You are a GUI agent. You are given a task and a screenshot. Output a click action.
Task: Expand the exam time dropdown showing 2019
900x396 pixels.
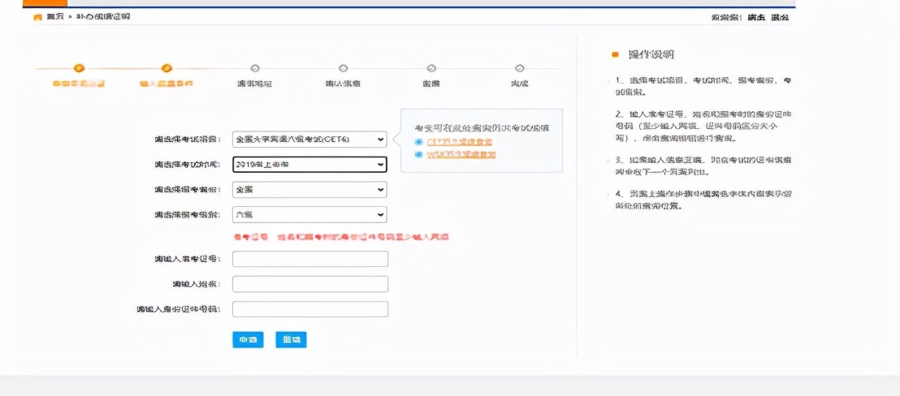309,165
